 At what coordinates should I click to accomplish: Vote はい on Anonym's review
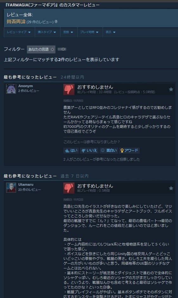pyautogui.click(x=71, y=150)
